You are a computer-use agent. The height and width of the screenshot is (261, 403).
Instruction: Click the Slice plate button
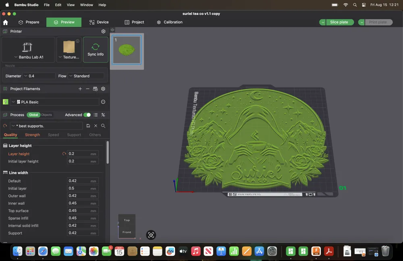click(339, 22)
